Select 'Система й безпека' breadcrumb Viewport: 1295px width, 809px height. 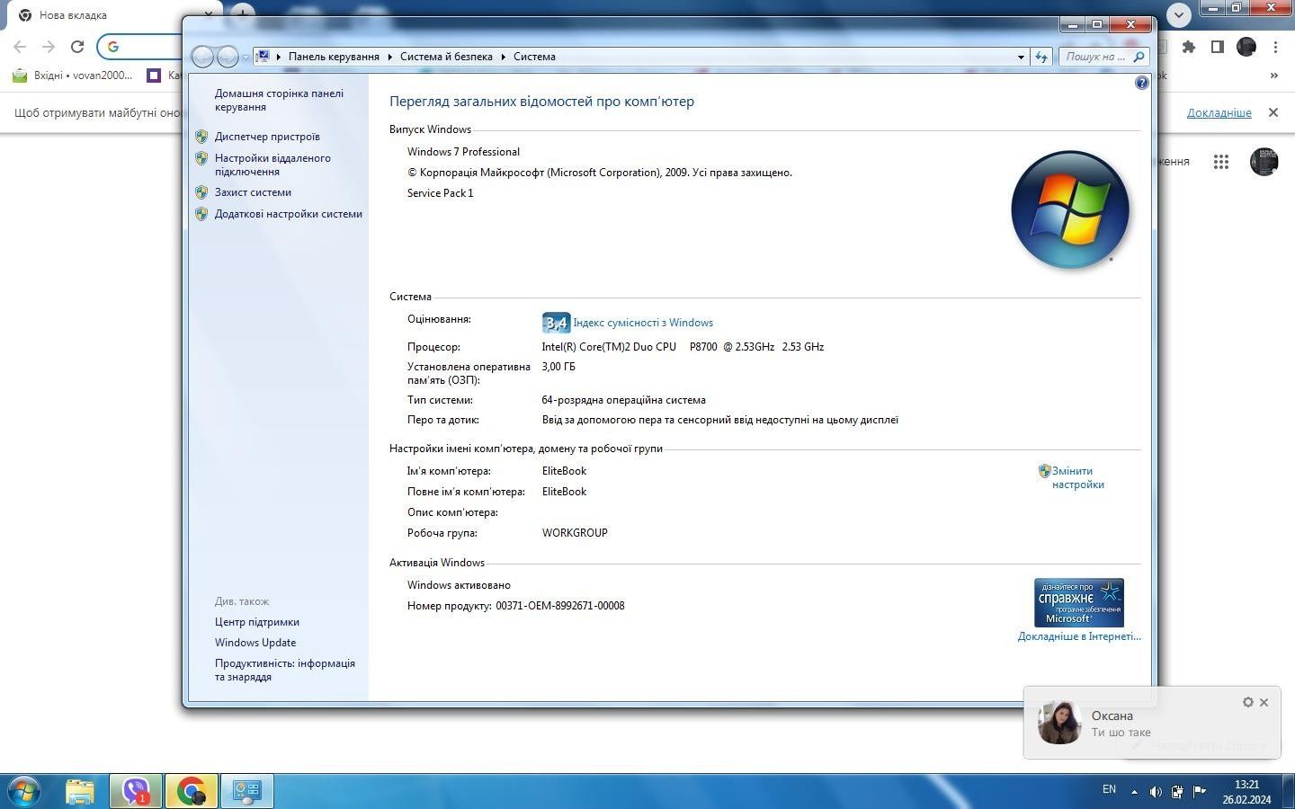[x=446, y=57]
